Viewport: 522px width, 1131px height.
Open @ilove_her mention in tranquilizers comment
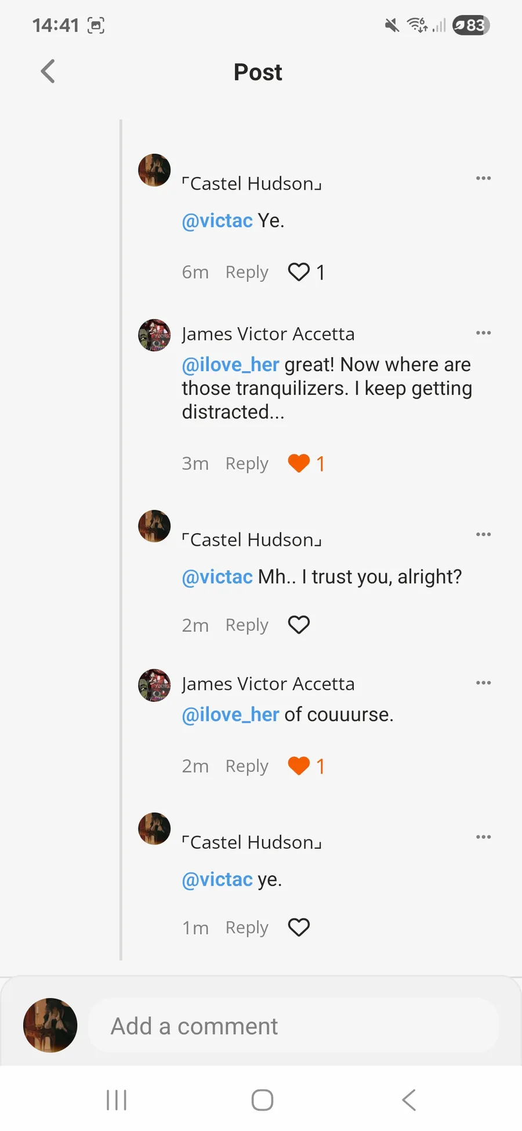[230, 365]
